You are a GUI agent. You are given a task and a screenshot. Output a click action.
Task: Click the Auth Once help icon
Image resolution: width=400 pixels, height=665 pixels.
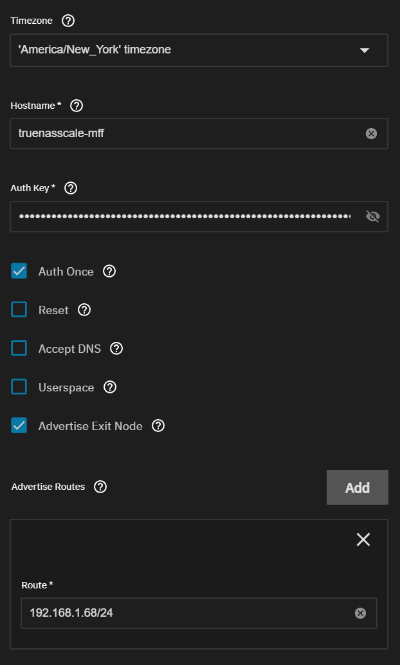109,271
